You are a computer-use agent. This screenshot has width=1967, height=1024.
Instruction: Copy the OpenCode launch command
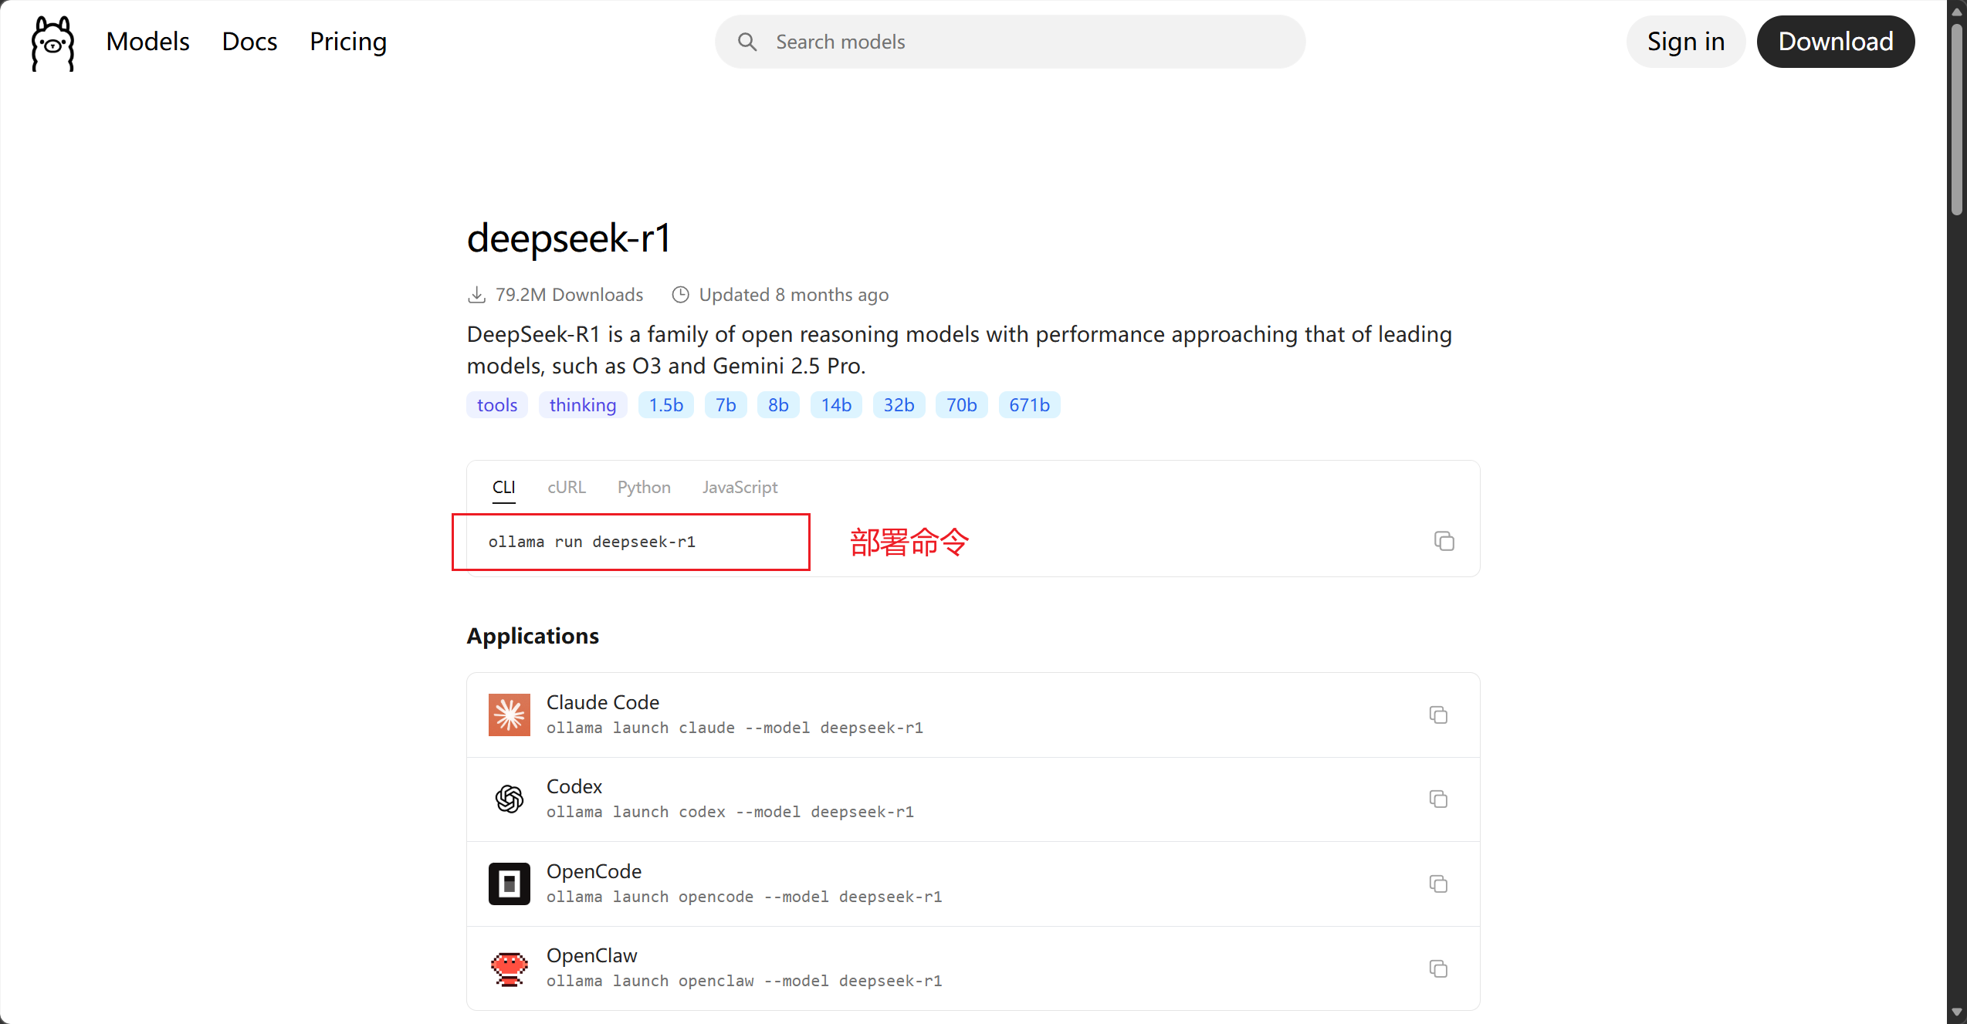coord(1437,884)
